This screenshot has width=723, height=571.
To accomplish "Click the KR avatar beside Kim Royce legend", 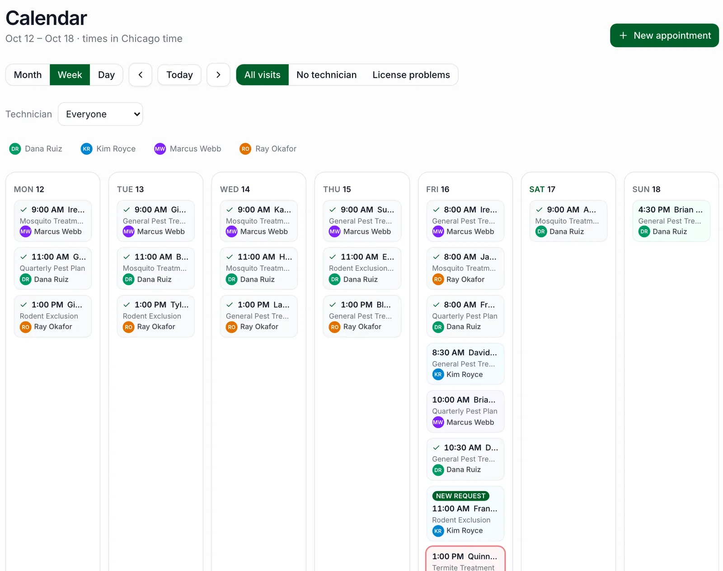I will coord(86,149).
